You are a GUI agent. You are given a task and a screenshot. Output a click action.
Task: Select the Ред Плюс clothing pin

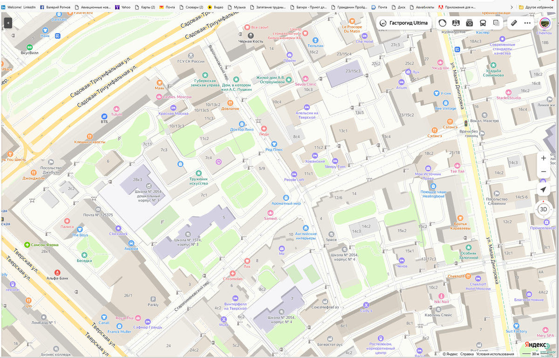[x=274, y=145]
